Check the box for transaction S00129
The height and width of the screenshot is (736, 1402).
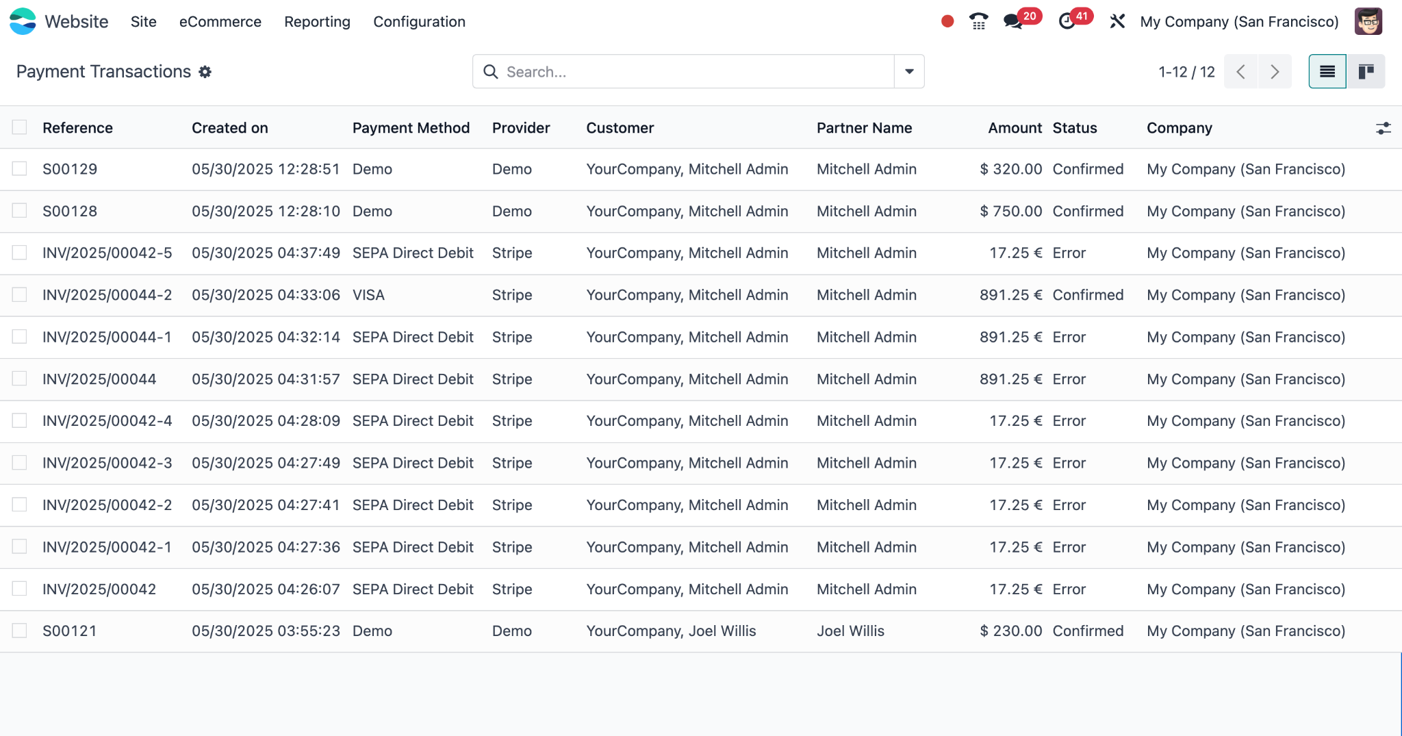(x=20, y=169)
